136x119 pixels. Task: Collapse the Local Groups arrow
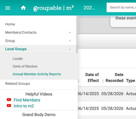[x=70, y=49]
